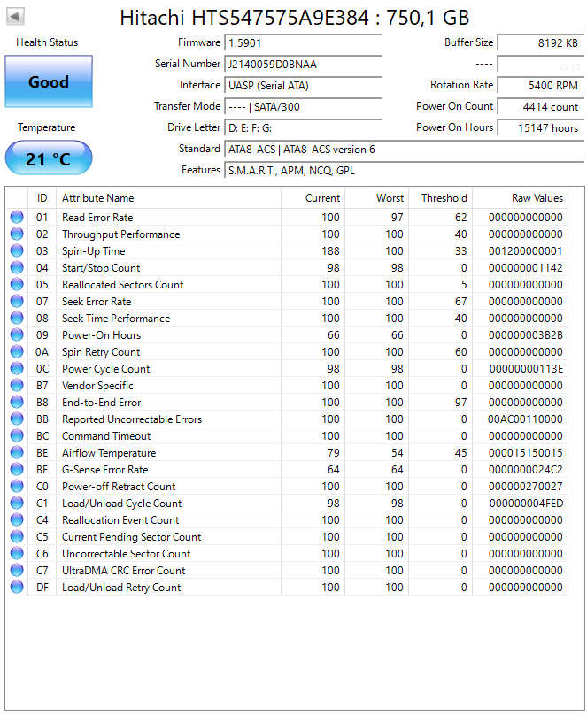The image size is (587, 715).
Task: Click raw value 00AC00110000
Action: [x=525, y=419]
